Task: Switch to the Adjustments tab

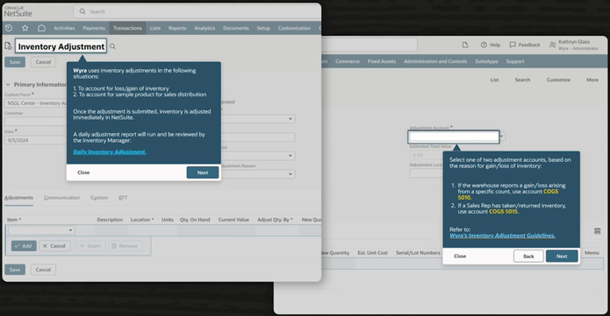Action: tap(18, 198)
